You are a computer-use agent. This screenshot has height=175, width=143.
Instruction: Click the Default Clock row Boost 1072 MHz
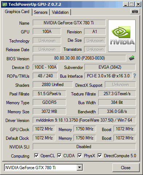tap(125, 138)
